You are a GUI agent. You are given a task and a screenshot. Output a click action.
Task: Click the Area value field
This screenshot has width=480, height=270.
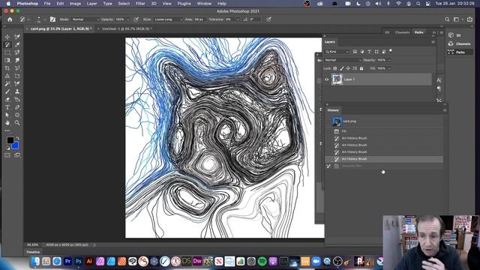(x=199, y=19)
